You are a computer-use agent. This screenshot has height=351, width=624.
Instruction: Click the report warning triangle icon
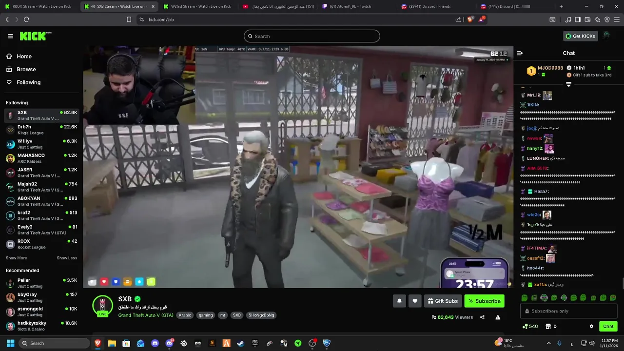coord(498,317)
